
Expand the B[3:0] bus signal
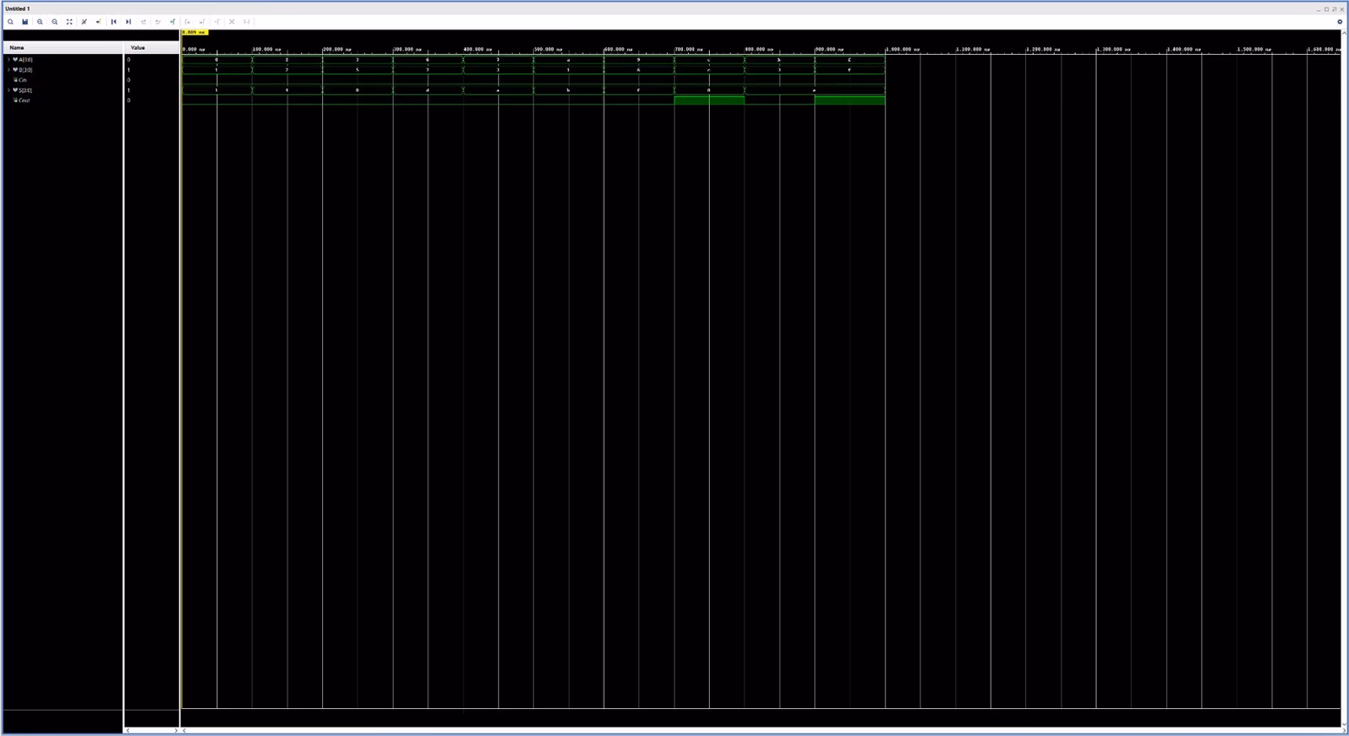tap(8, 70)
